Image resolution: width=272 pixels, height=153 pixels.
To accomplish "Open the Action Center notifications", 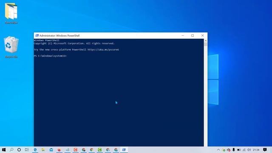I will point(265,150).
